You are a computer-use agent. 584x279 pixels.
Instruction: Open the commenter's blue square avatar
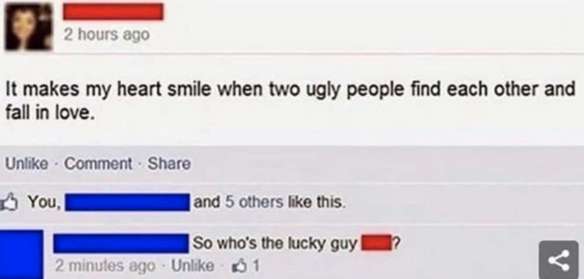point(22,254)
